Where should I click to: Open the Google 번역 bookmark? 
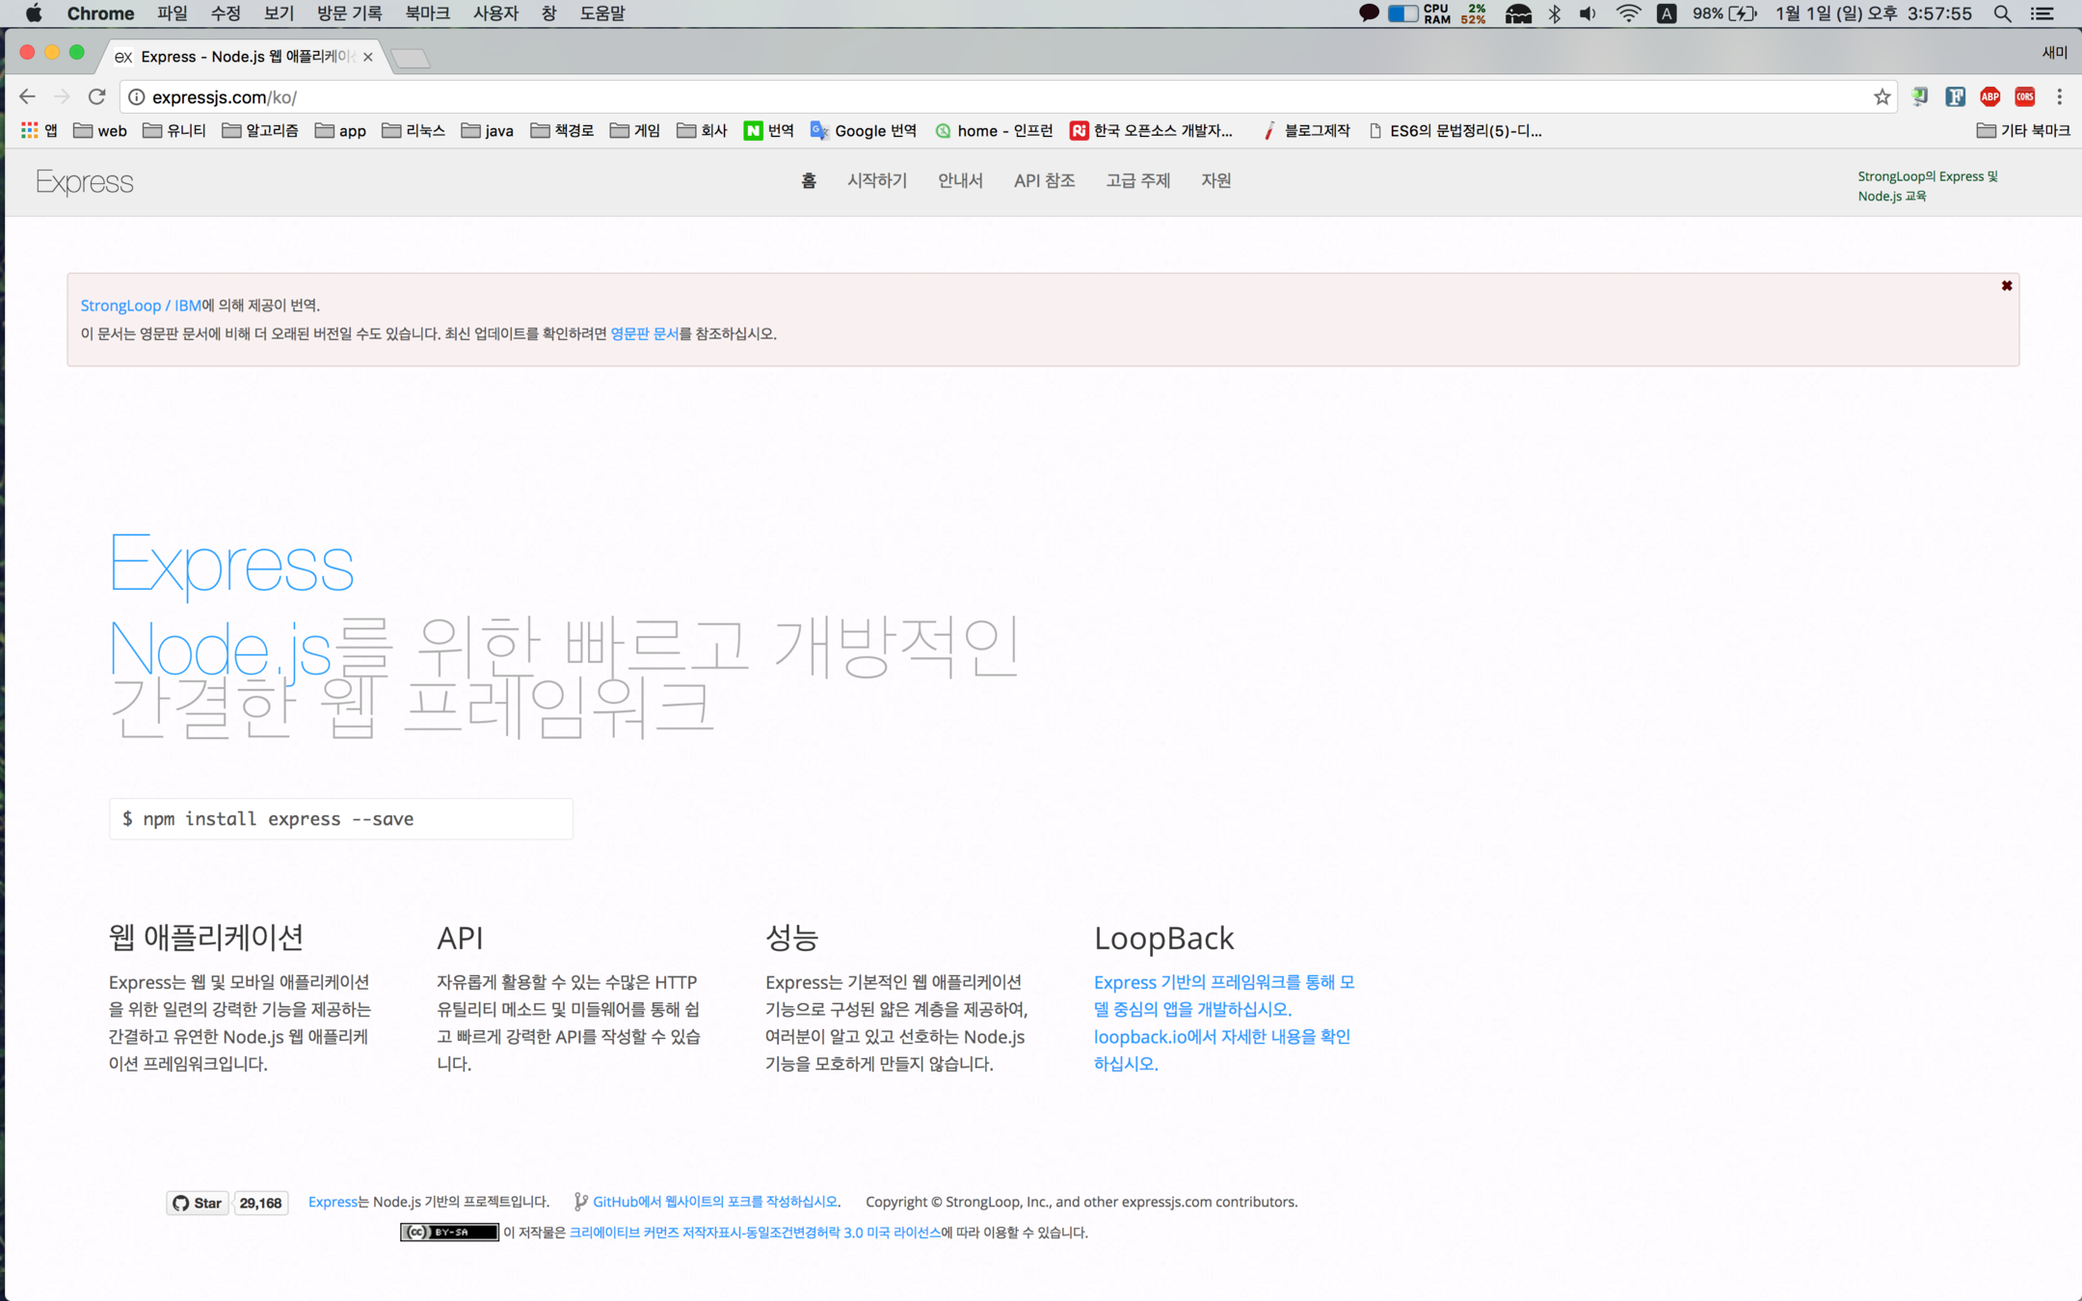click(864, 130)
